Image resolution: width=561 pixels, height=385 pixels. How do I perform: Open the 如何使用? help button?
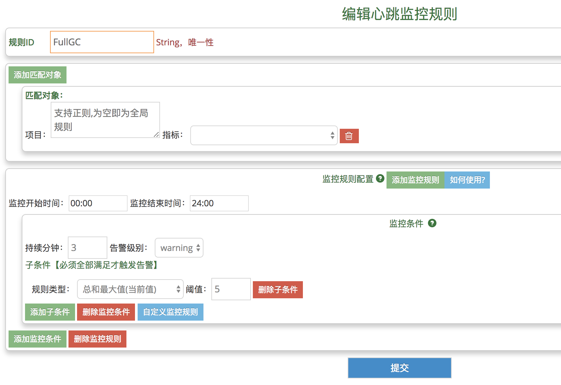(467, 180)
